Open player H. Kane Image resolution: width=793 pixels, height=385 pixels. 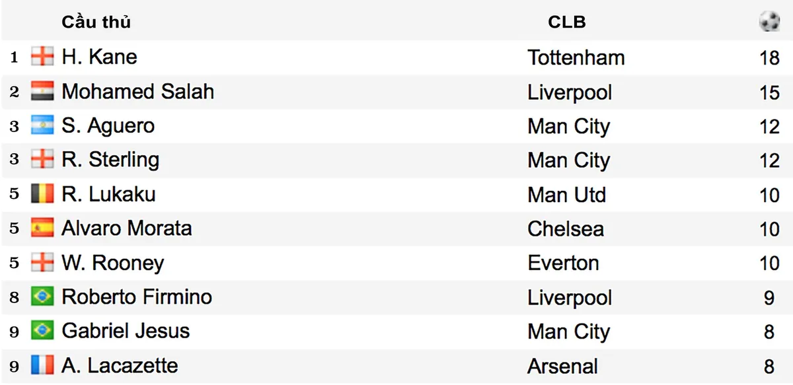coord(99,57)
